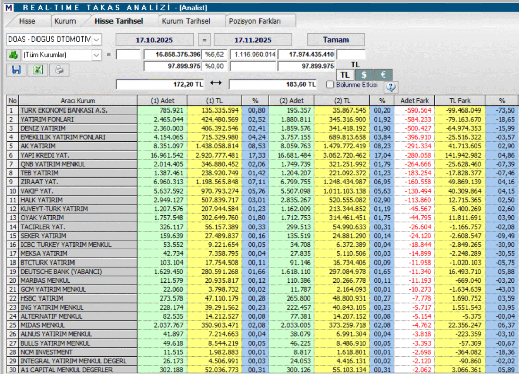Viewport: 519px width, 374px height.
Task: Select the MIDAS MENKUL row
Action: coord(262,325)
